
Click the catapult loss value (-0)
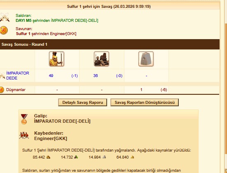tap(119, 76)
